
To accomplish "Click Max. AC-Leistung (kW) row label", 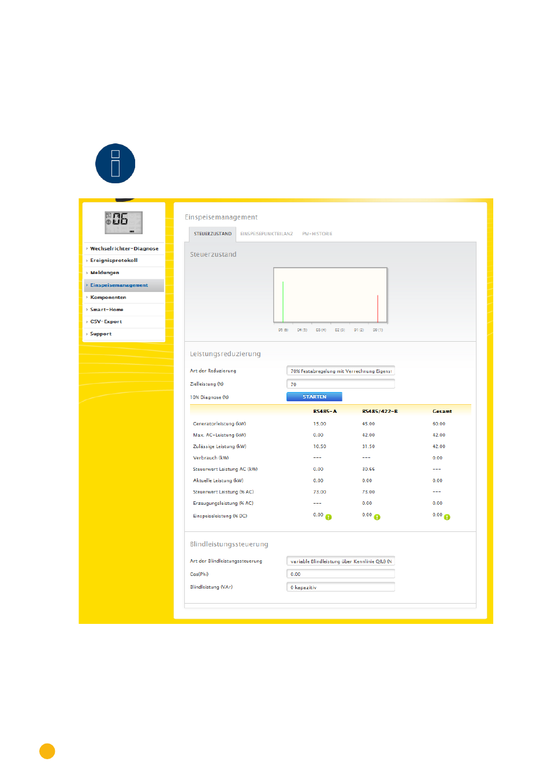I will pyautogui.click(x=219, y=435).
